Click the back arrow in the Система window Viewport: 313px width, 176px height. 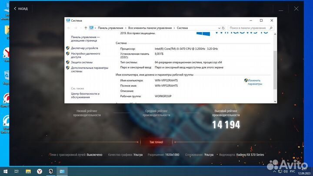(x=69, y=28)
